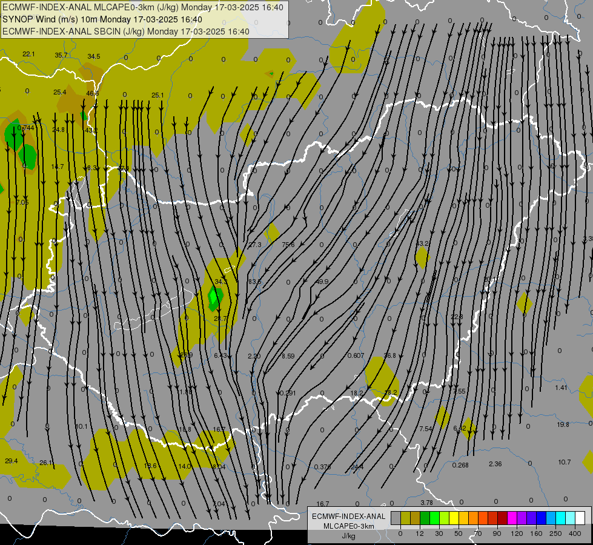The image size is (593, 545).
Task: Click the legend tick label '160'
Action: tap(536, 533)
